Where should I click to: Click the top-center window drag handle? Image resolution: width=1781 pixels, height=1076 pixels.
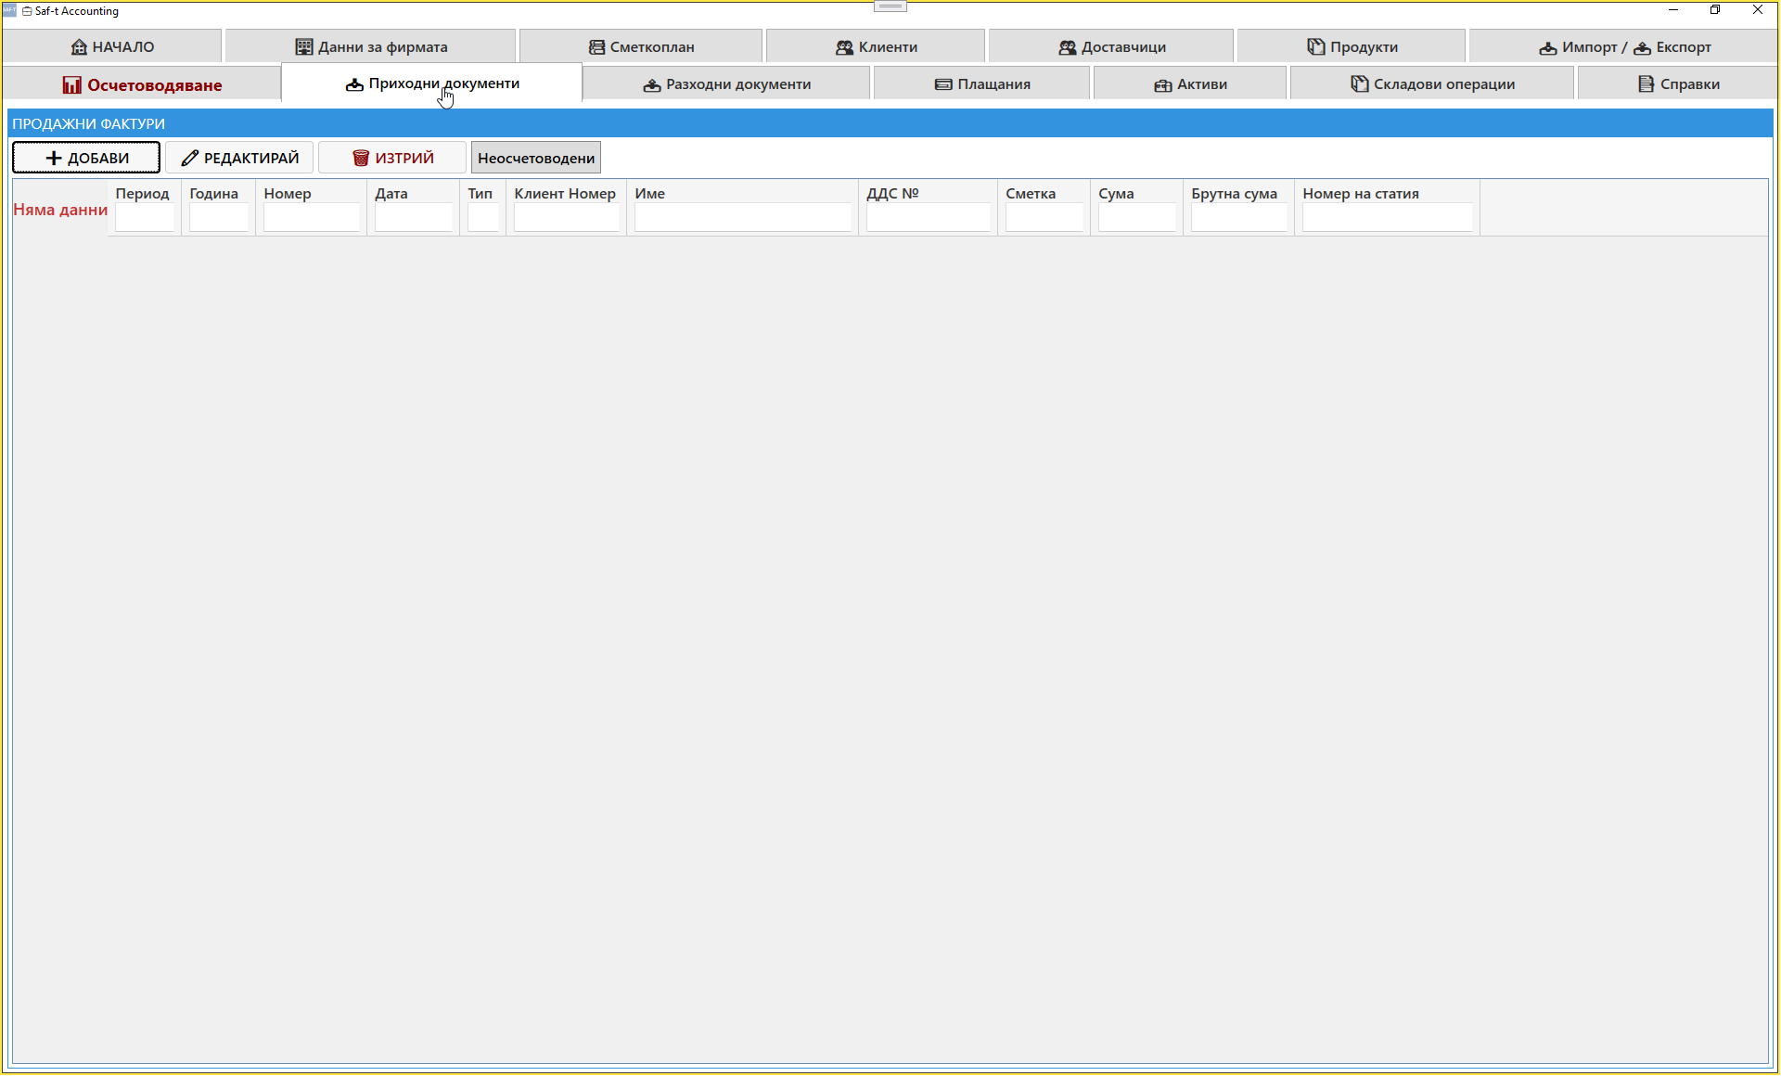click(890, 6)
